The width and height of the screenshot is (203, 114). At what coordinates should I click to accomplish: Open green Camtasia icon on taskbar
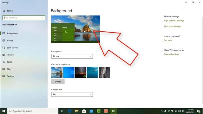99,111
